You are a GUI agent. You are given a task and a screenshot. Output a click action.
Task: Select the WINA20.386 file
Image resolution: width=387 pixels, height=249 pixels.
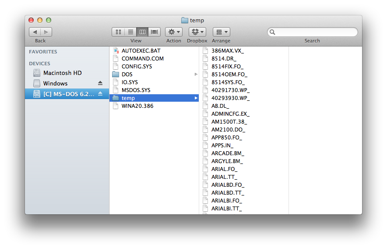click(154, 106)
